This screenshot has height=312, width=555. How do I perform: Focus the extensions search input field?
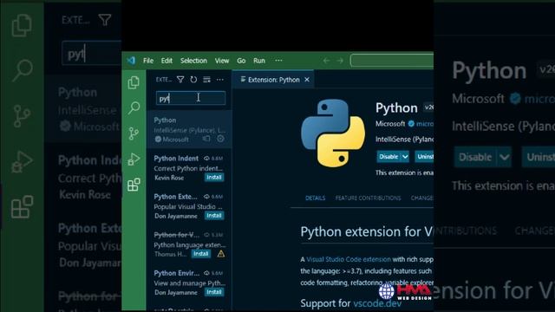191,98
